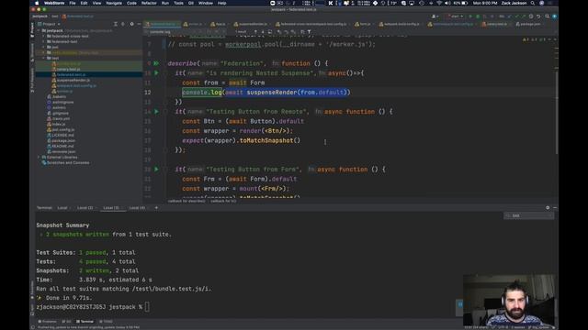
Task: Open the Refactor menu
Action: (x=149, y=3)
